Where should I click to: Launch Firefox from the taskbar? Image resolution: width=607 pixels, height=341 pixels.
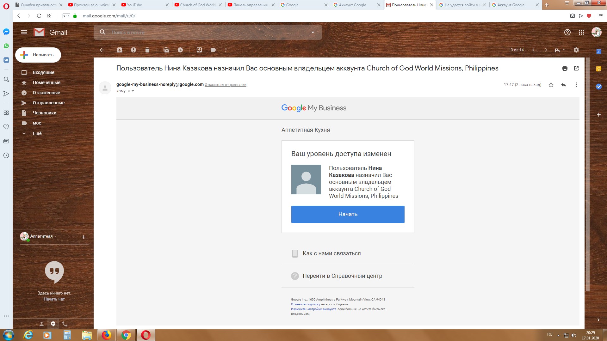pyautogui.click(x=106, y=335)
